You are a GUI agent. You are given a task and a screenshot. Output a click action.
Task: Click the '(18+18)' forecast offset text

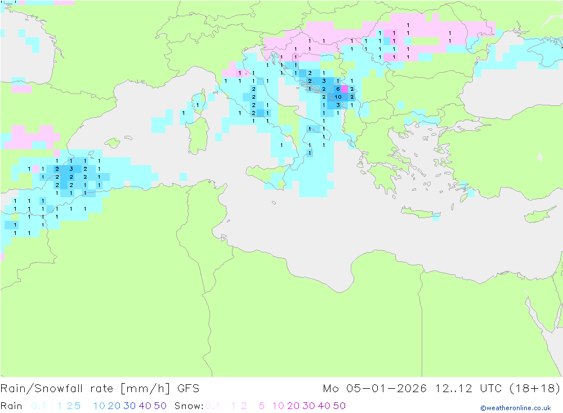[x=535, y=389]
